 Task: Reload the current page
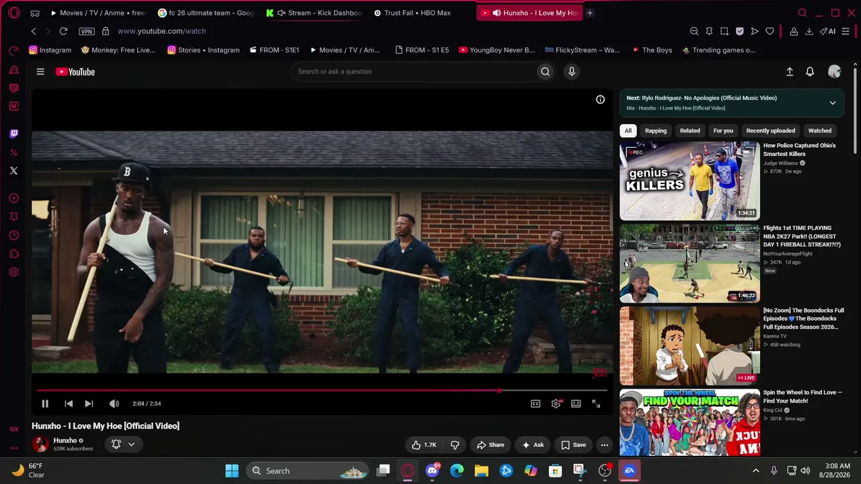point(63,31)
